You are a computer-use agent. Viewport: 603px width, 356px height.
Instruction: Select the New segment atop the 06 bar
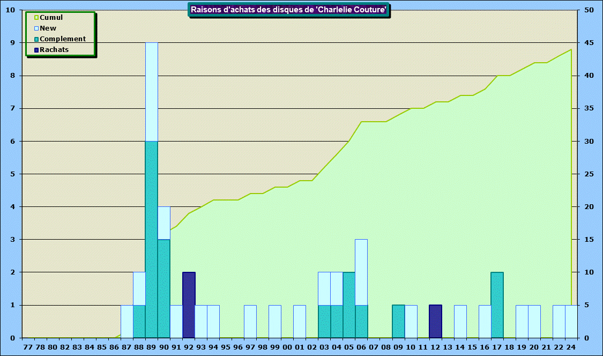click(361, 272)
